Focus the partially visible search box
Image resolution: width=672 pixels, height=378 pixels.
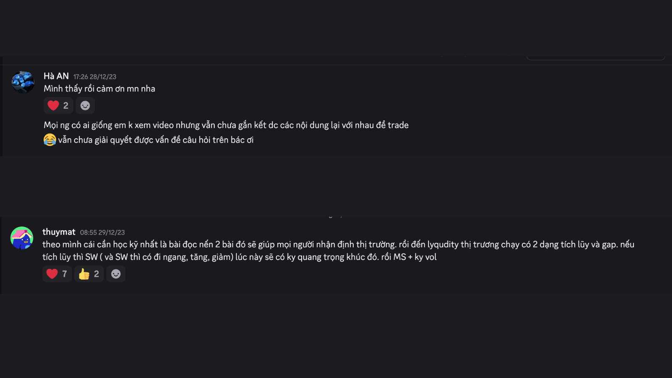(x=596, y=57)
